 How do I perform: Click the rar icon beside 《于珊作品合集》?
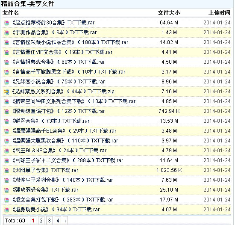pos(6,33)
